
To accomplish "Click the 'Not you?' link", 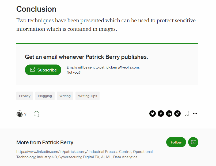I will tap(74, 73).
